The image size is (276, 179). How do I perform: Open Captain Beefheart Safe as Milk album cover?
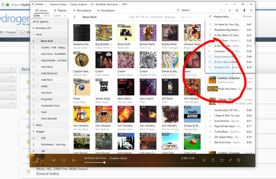click(82, 60)
